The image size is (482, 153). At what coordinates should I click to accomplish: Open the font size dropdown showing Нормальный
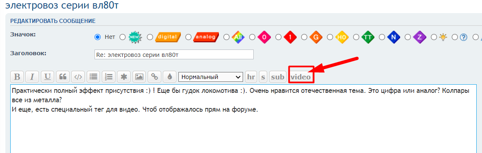coord(211,77)
